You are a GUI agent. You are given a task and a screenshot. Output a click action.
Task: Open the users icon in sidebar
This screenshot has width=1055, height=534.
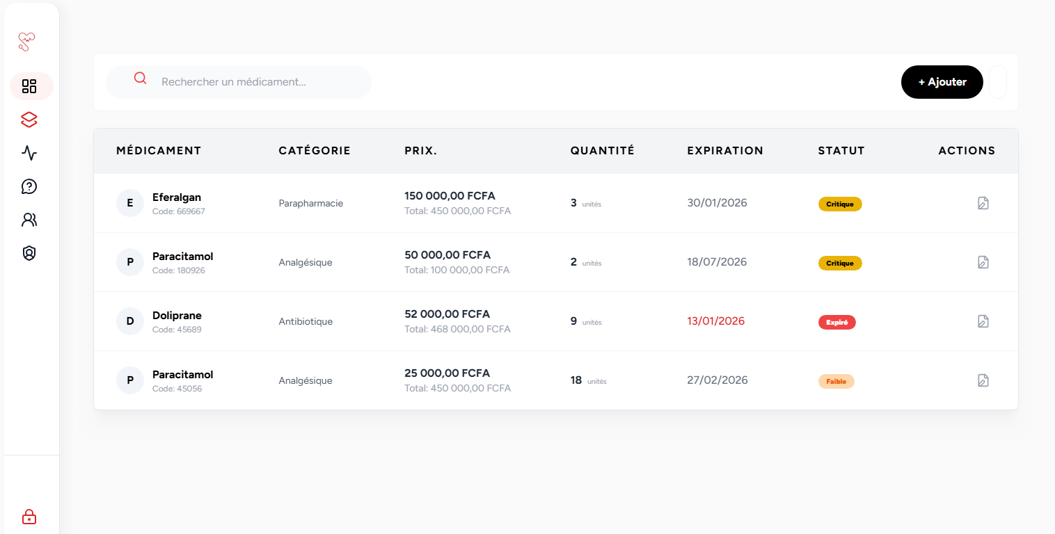coord(29,220)
